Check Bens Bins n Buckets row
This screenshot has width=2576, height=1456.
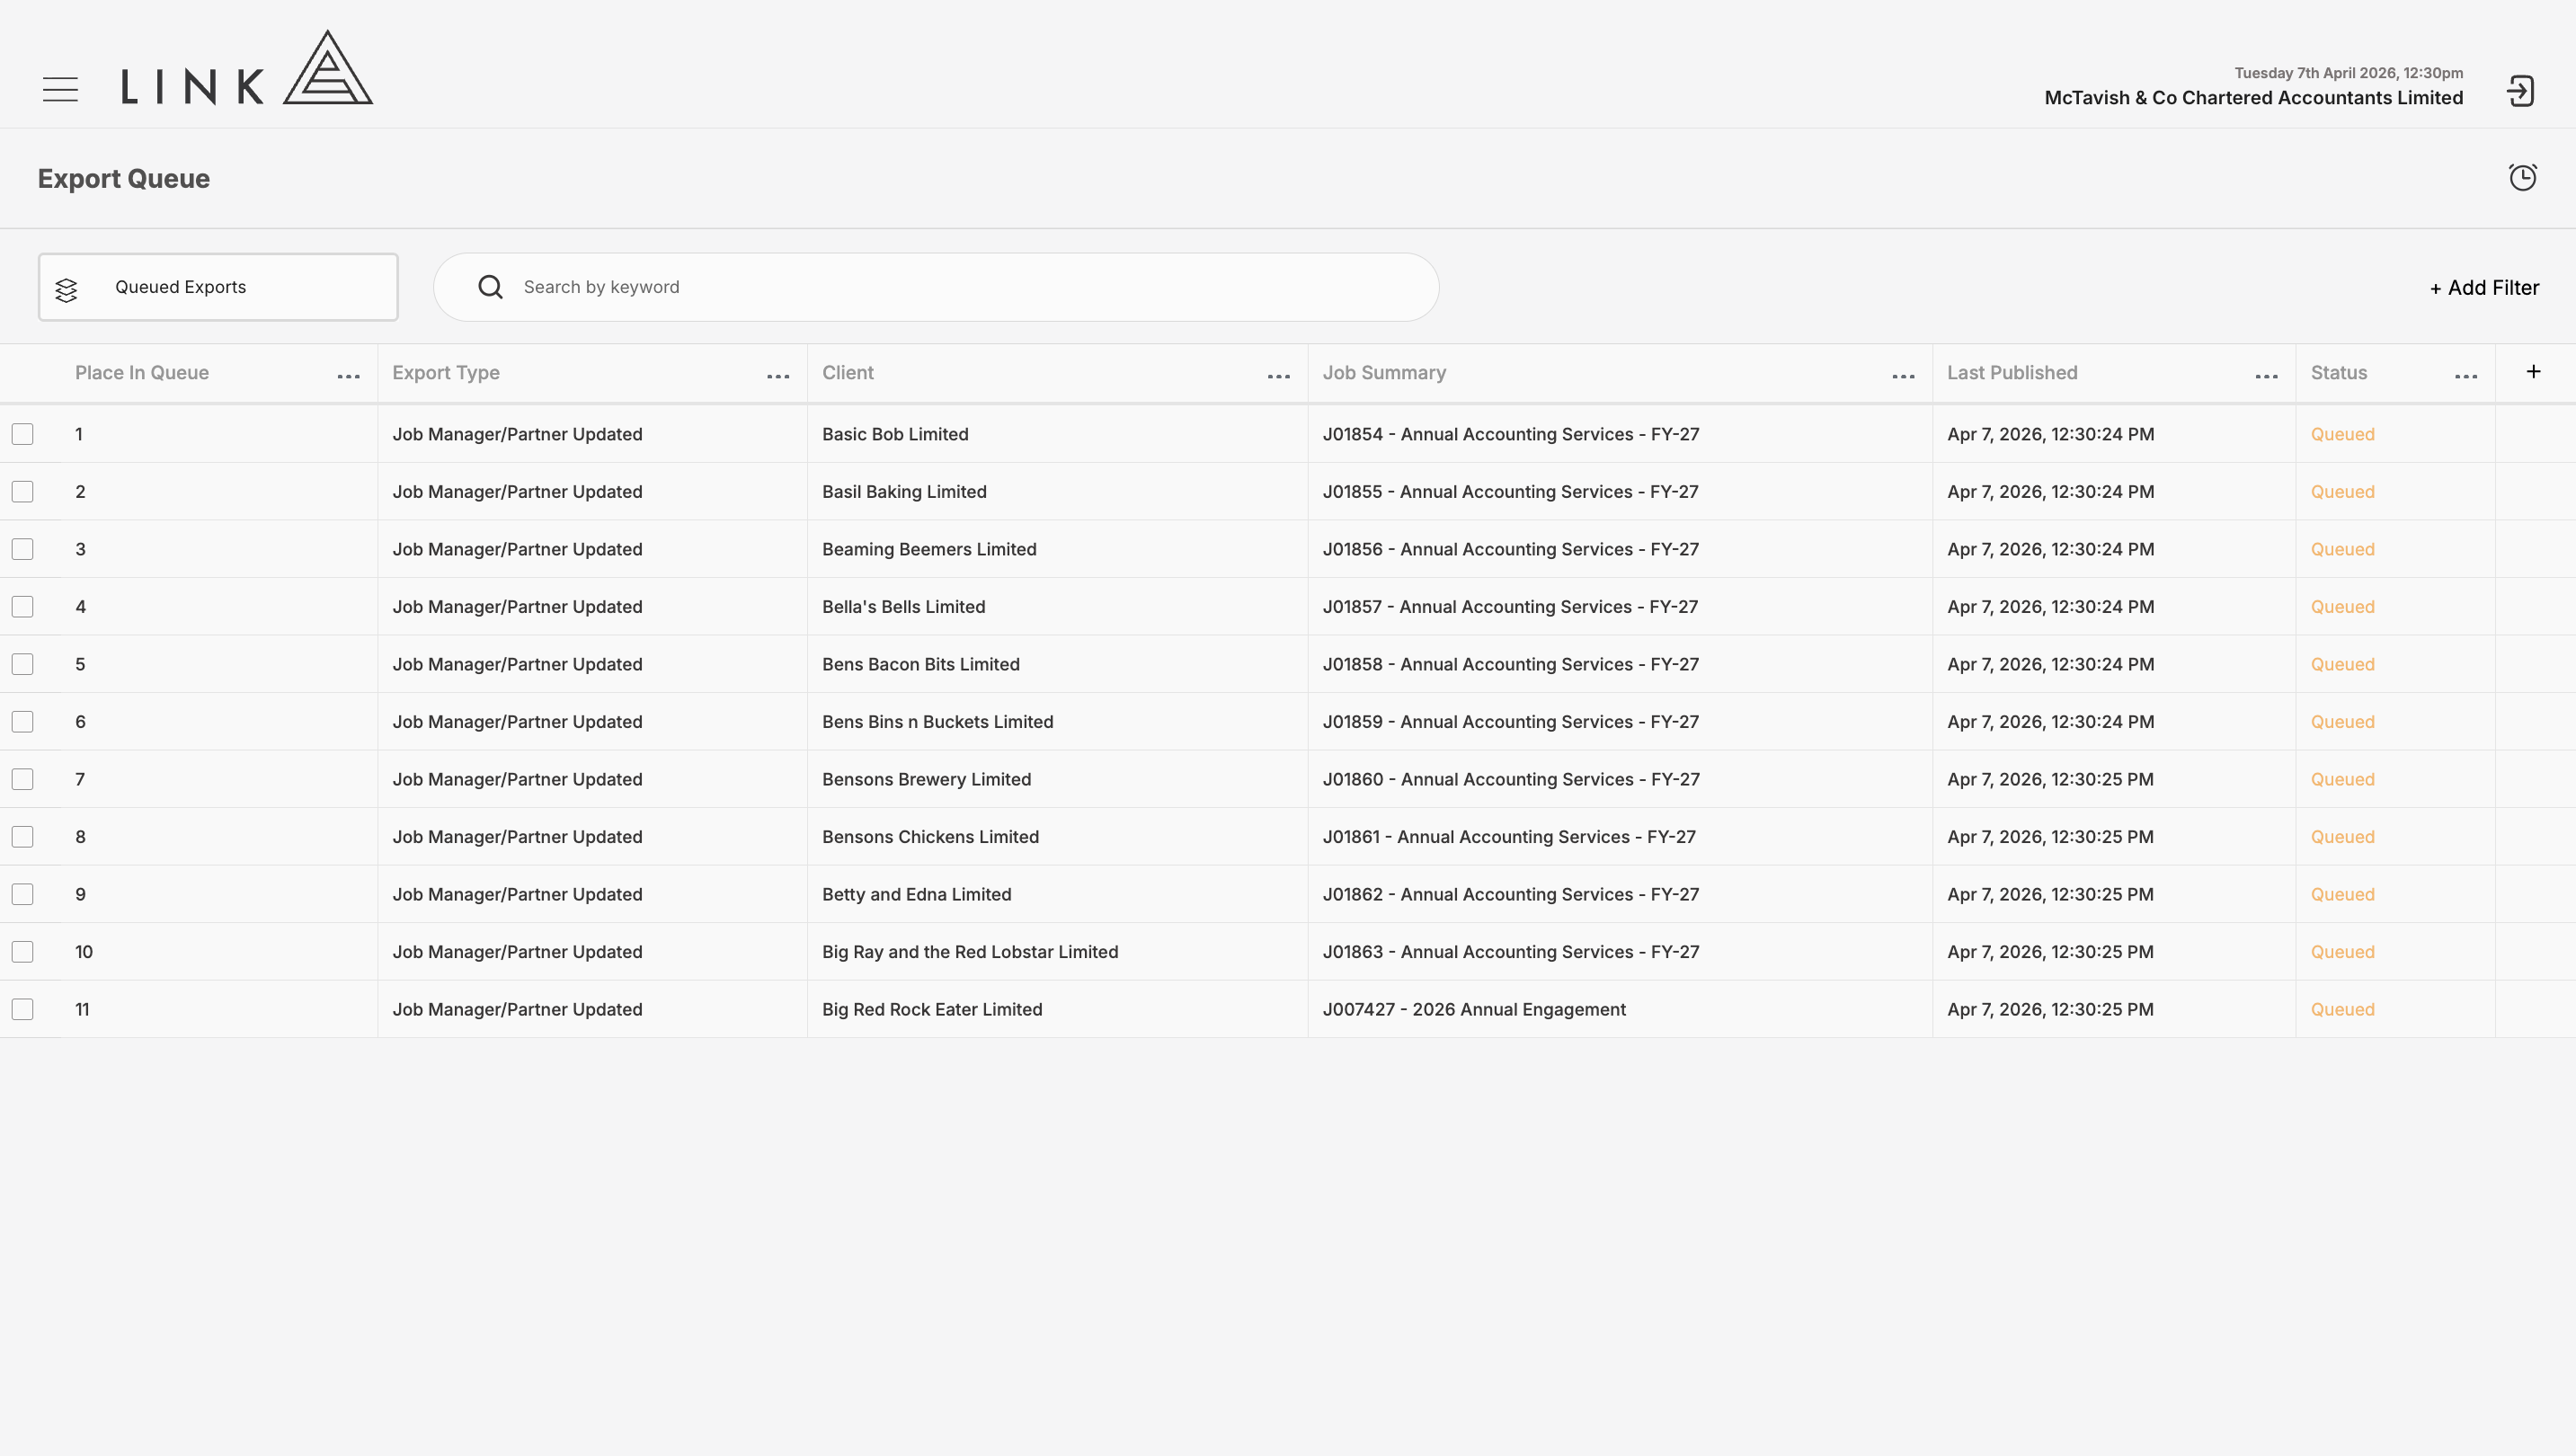[x=22, y=722]
